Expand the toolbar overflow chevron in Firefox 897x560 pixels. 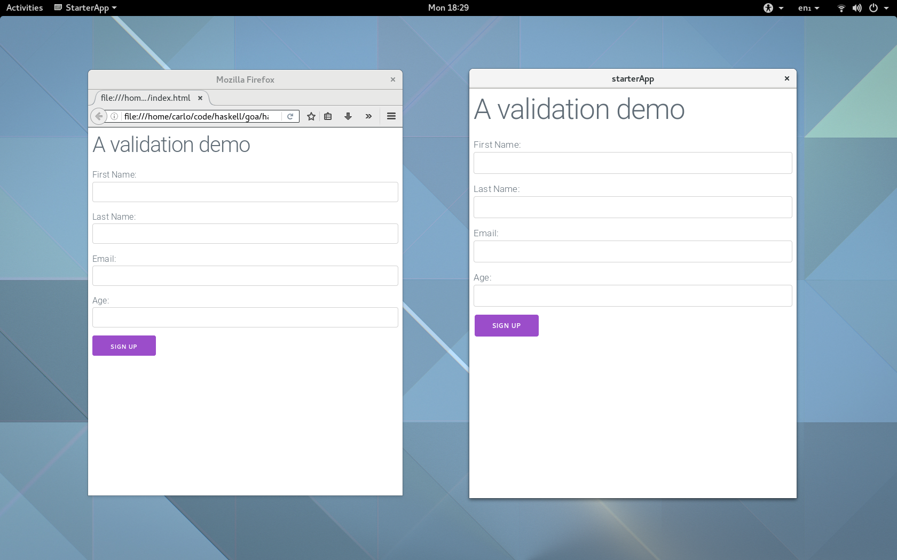coord(368,116)
